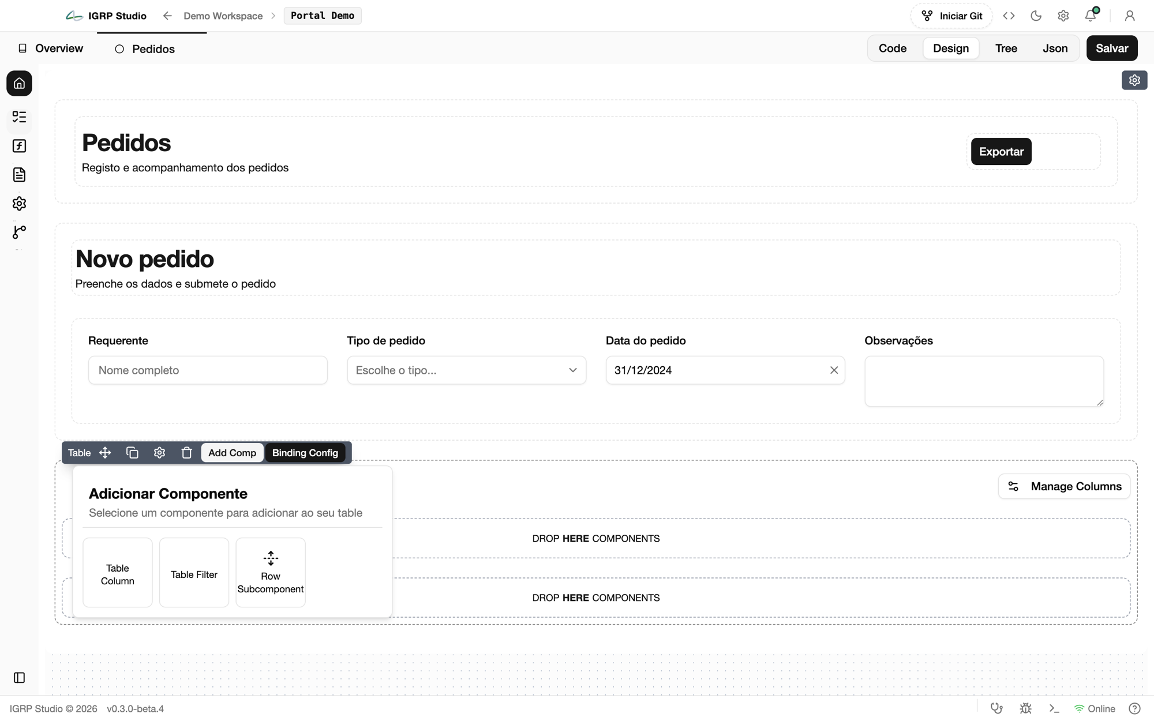
Task: Open the help question mark icon
Action: point(1134,708)
